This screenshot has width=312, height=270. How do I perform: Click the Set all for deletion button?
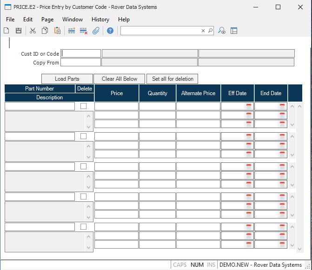pyautogui.click(x=173, y=79)
